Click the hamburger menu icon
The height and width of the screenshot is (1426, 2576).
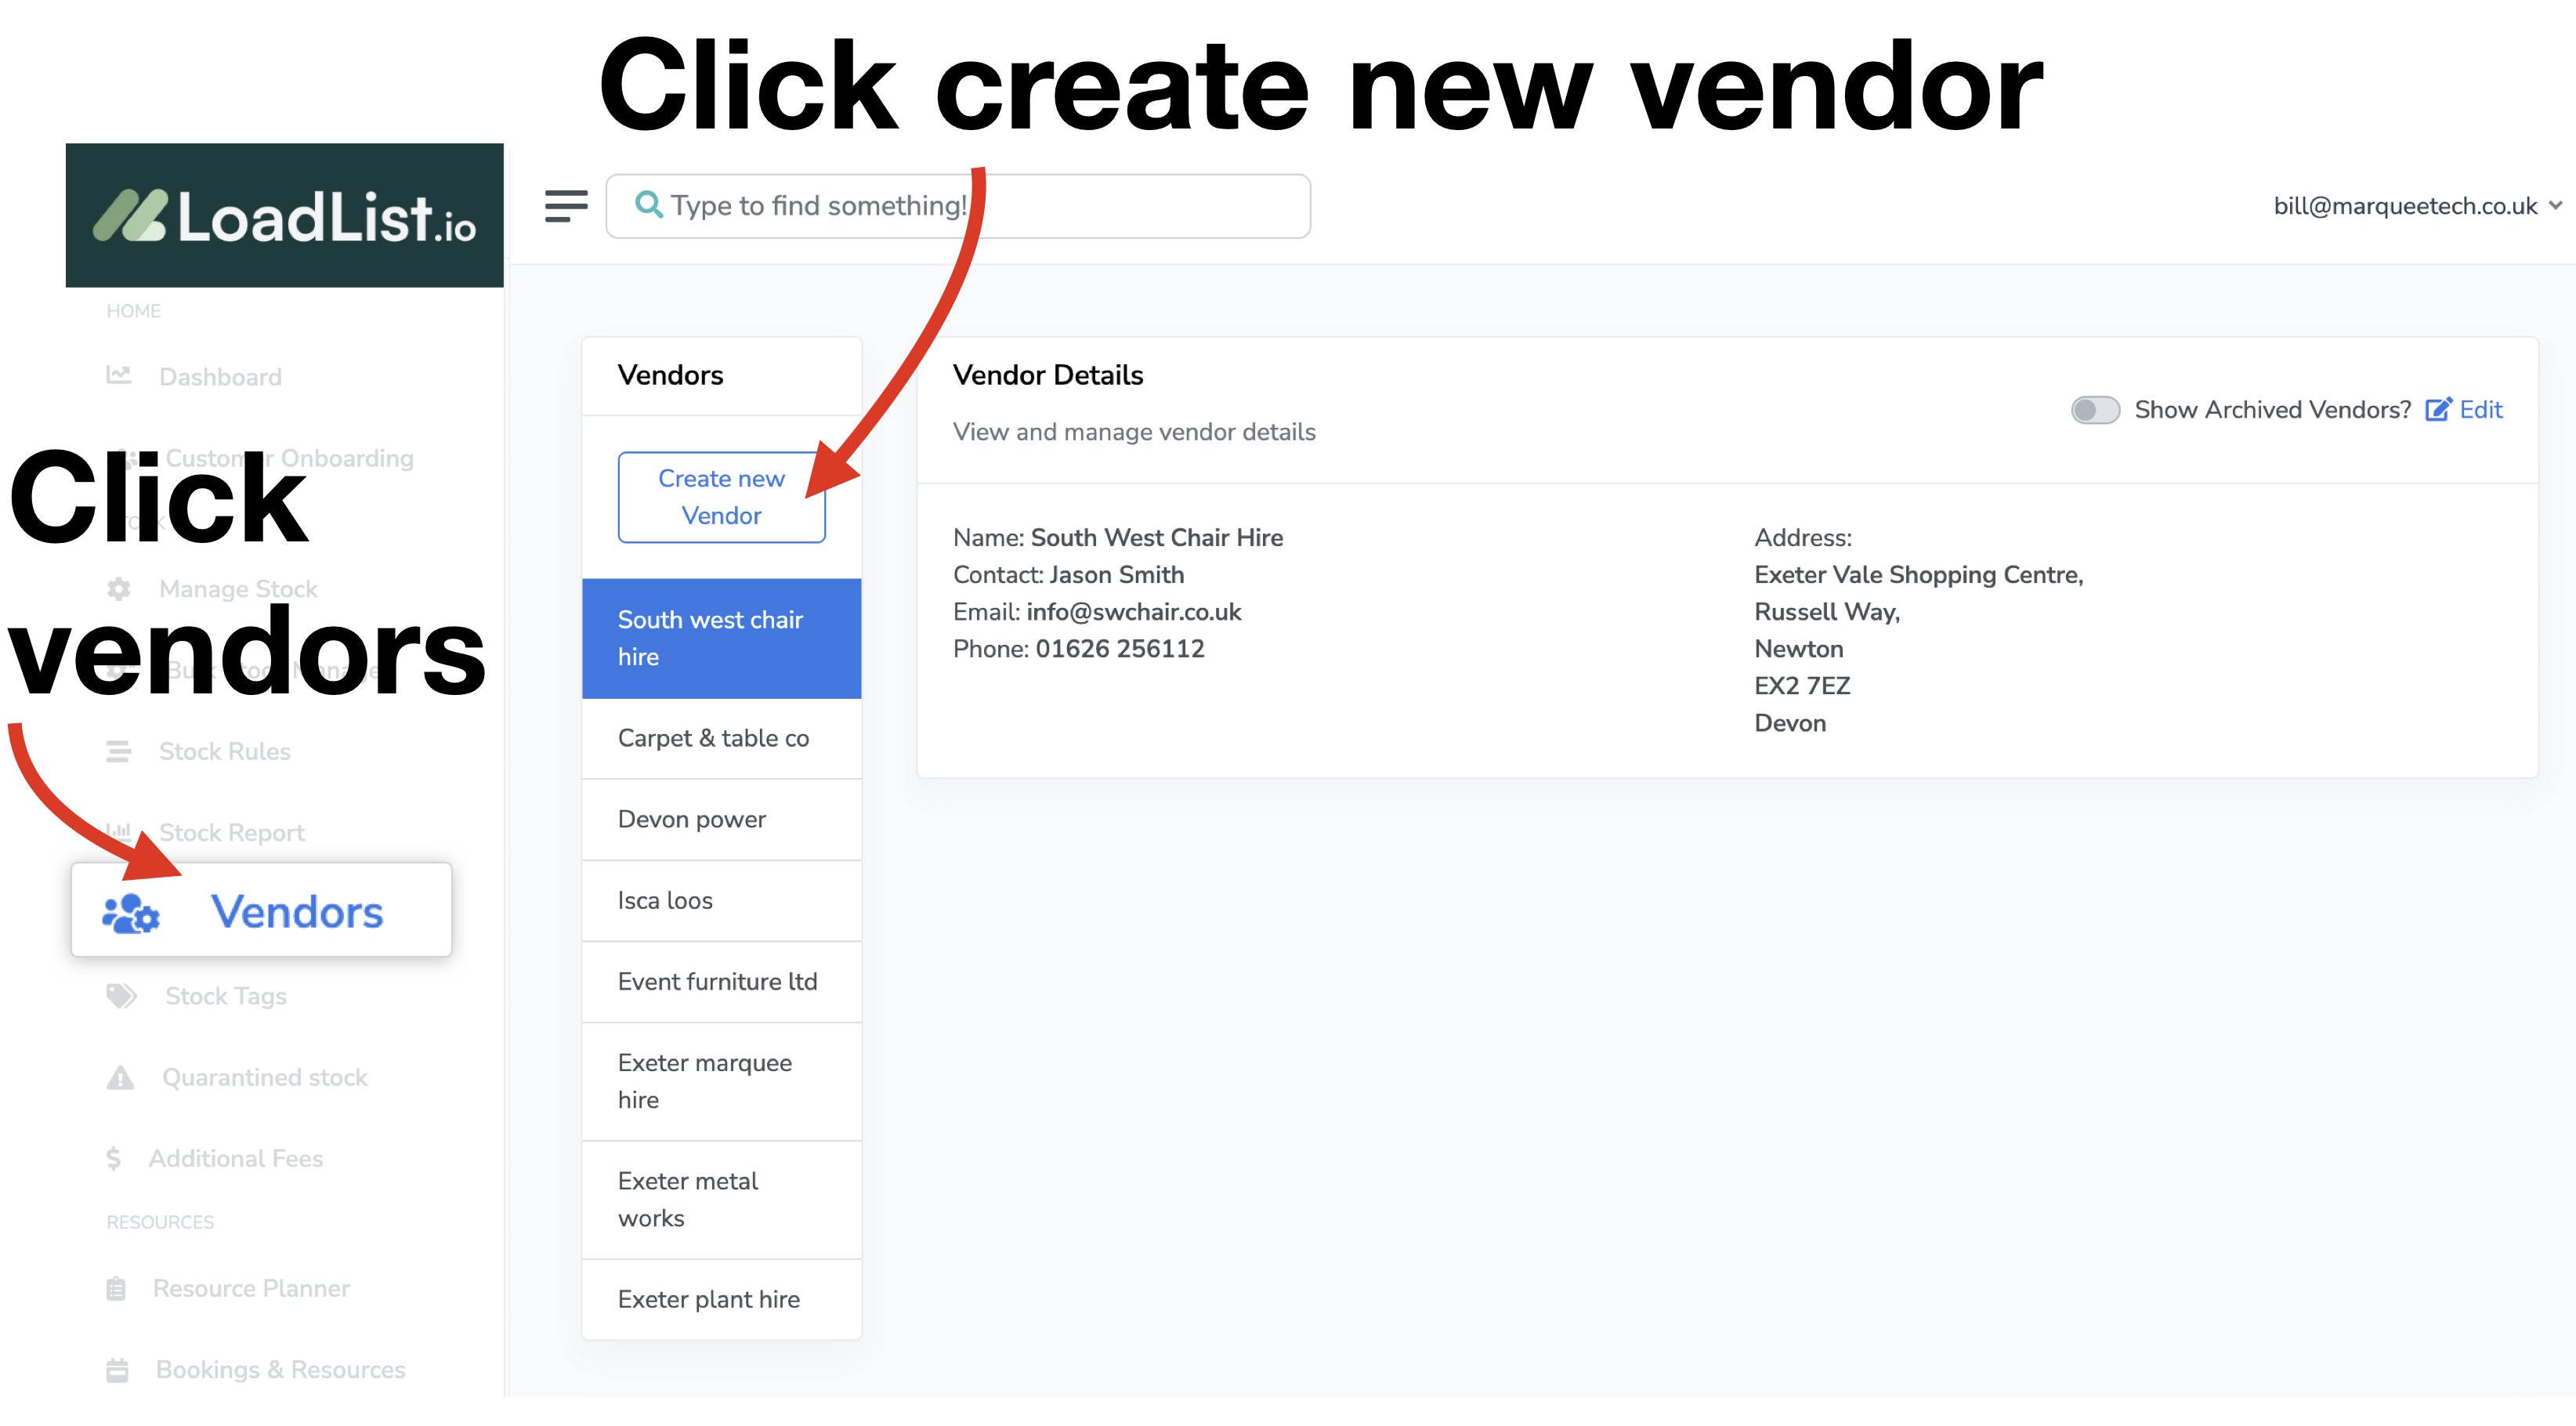[565, 206]
